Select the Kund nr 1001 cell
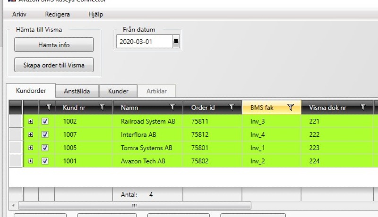The width and height of the screenshot is (378, 217). 84,161
